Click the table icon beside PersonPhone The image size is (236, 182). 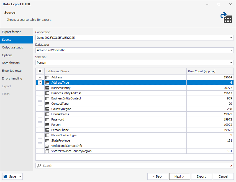(47, 130)
